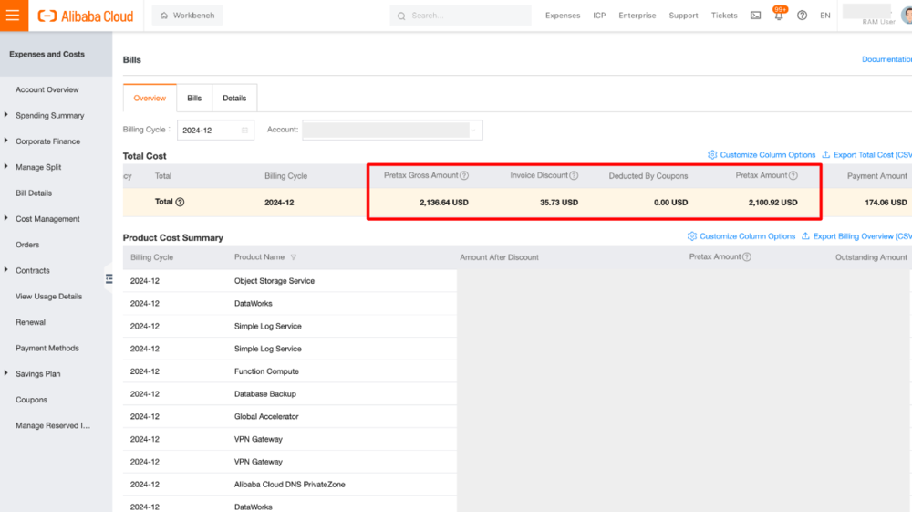
Task: Expand the Spending Summary arrow
Action: (5, 115)
